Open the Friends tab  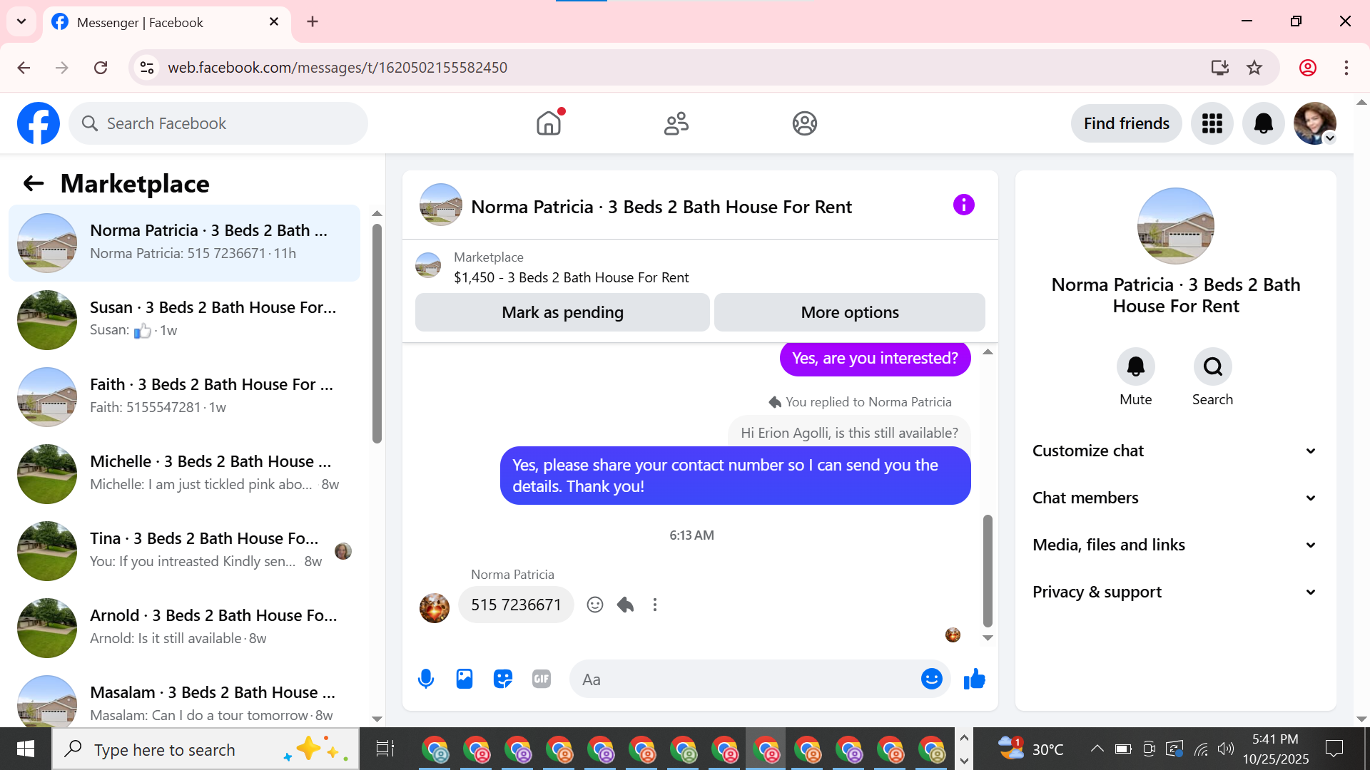[x=676, y=123]
